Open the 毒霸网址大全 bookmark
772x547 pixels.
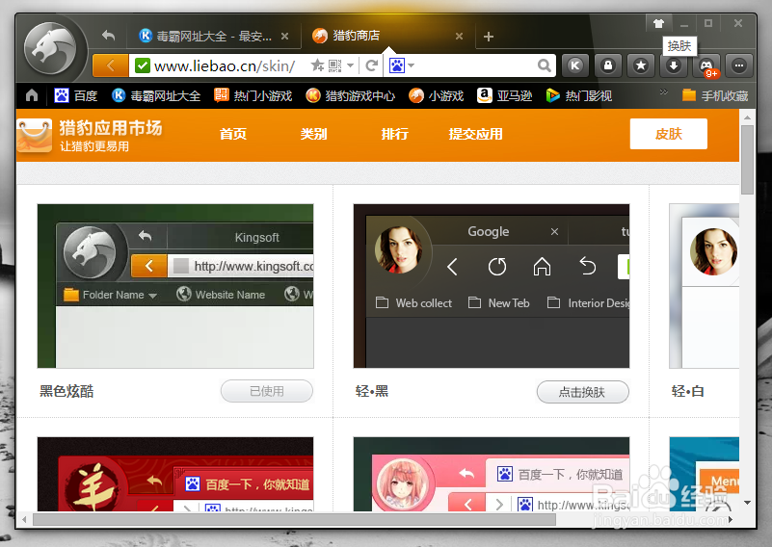pyautogui.click(x=156, y=95)
